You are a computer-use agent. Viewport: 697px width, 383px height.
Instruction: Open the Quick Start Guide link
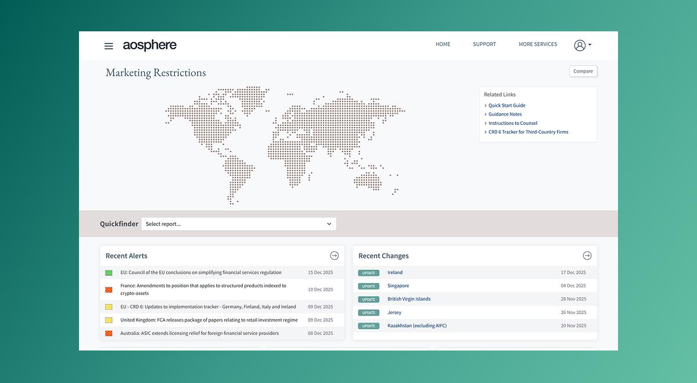pyautogui.click(x=506, y=106)
